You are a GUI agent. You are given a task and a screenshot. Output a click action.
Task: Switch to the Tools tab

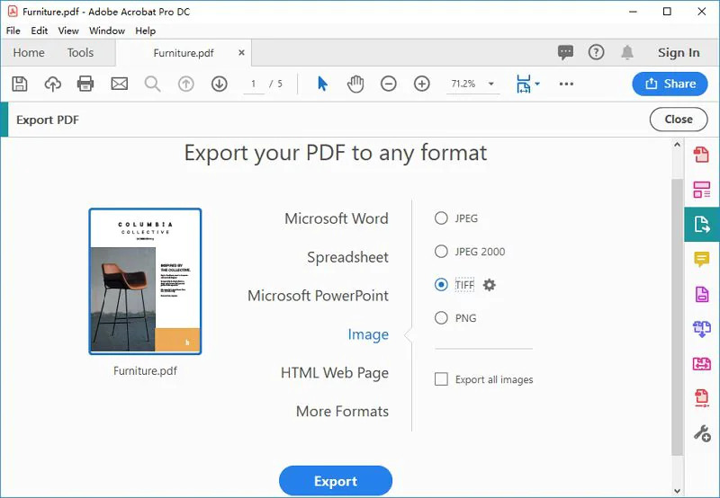[80, 53]
